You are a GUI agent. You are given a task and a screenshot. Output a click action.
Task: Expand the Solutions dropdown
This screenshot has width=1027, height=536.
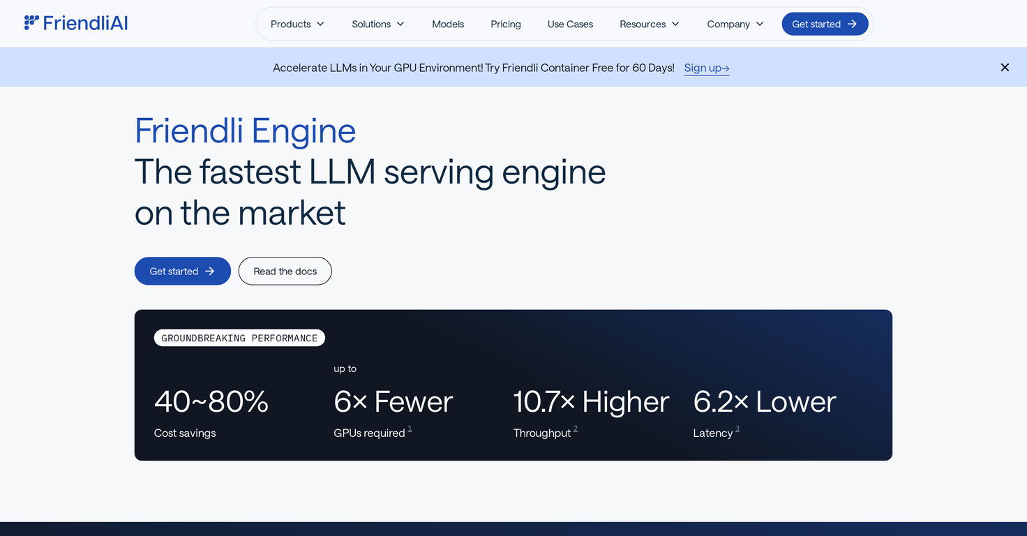(377, 24)
